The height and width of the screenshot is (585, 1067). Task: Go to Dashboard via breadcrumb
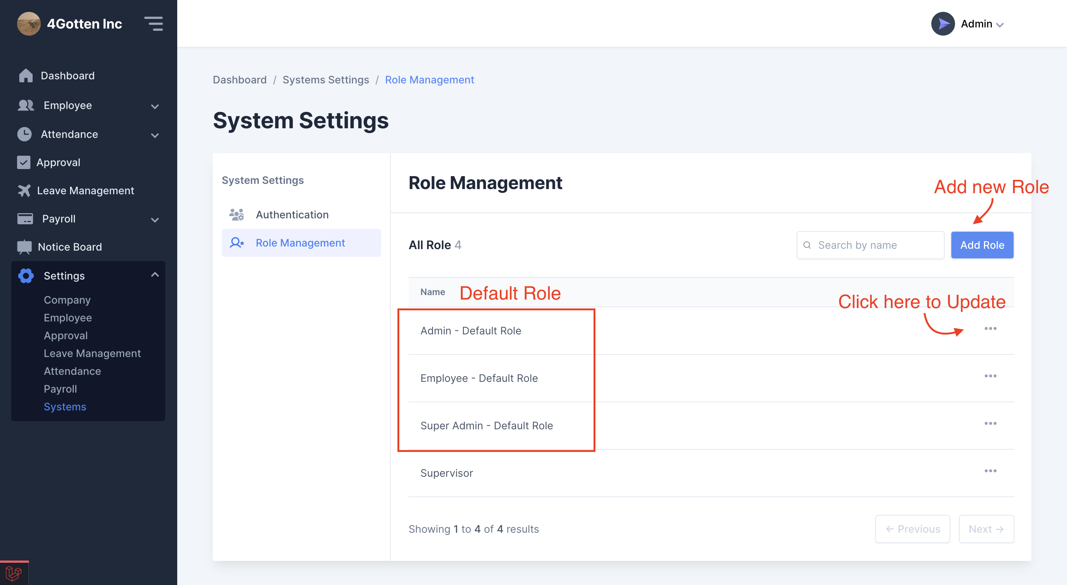(240, 80)
